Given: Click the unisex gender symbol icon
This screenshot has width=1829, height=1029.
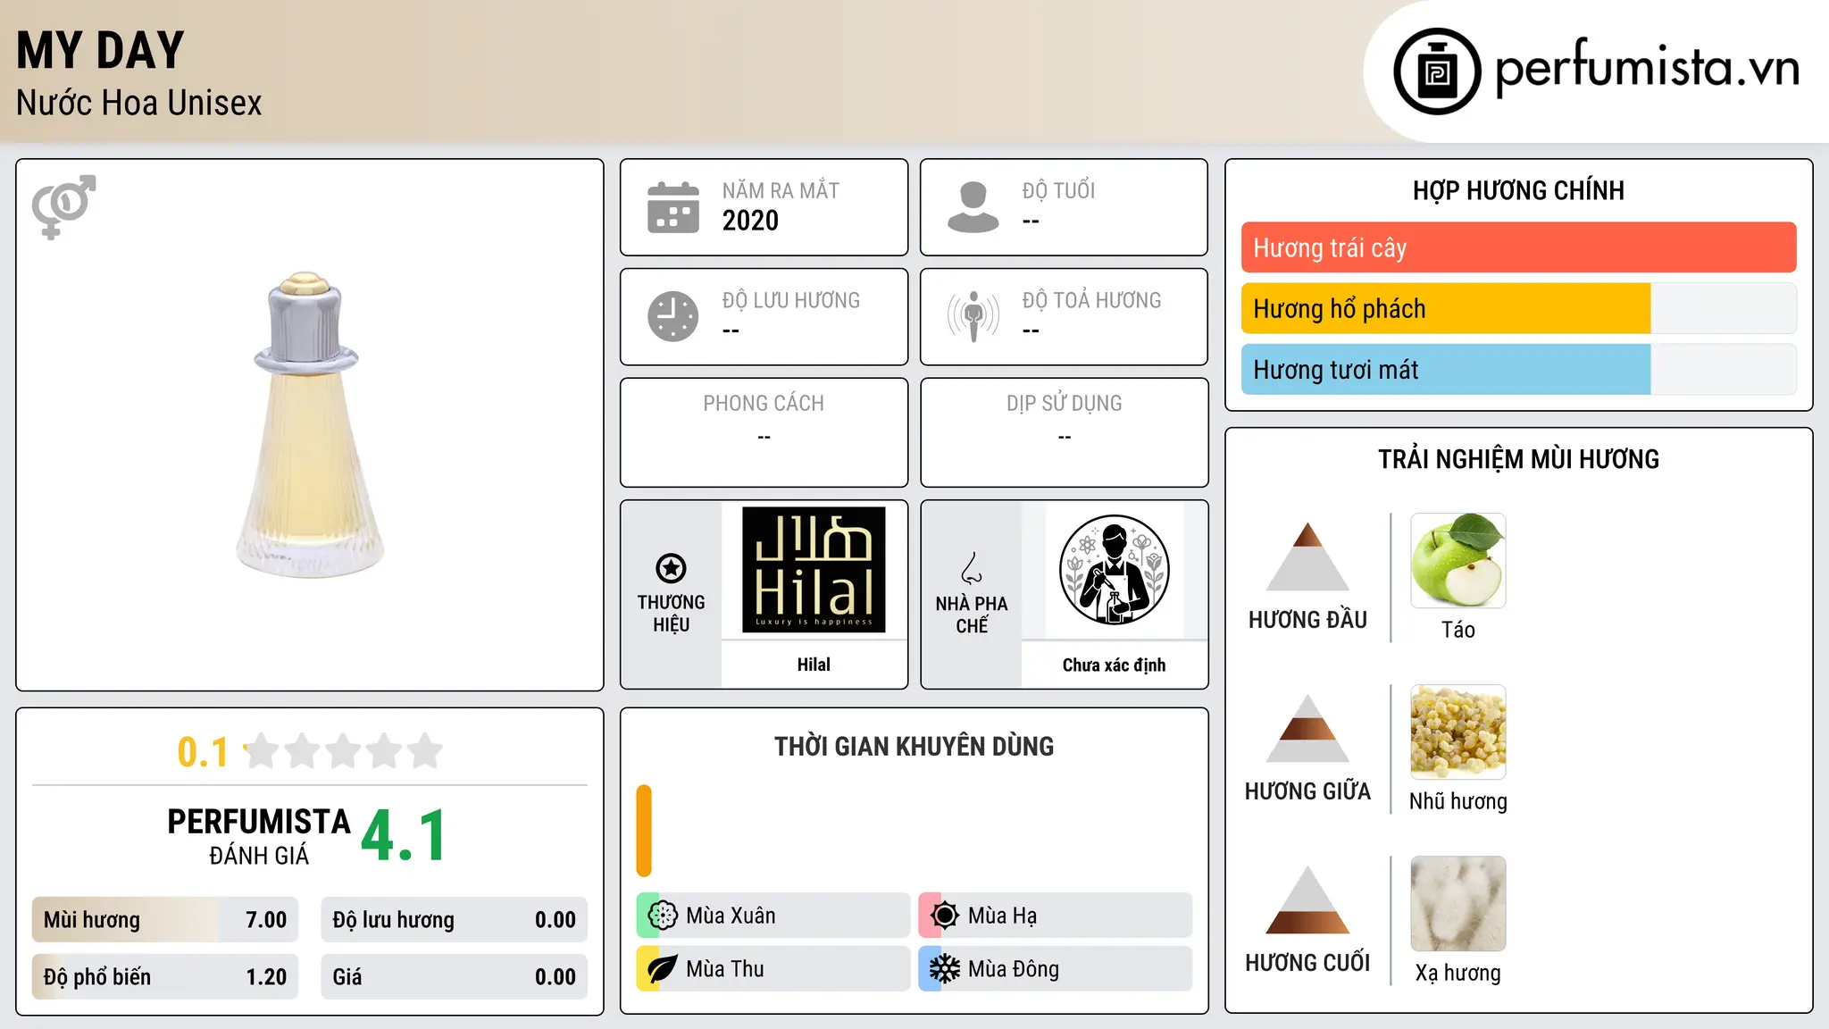Looking at the screenshot, I should point(63,206).
